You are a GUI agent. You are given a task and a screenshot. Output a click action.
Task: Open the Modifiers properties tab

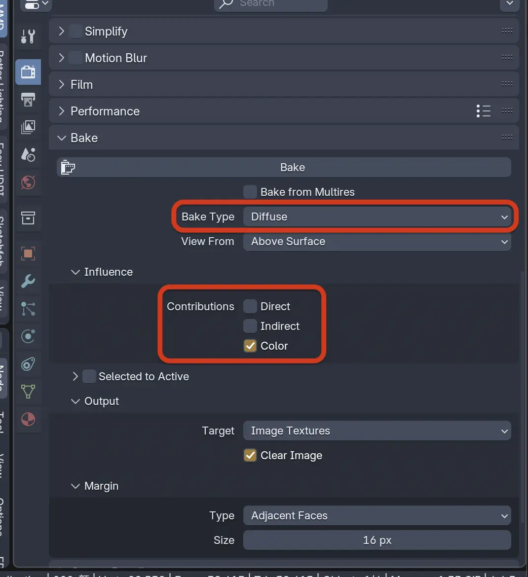coord(28,281)
